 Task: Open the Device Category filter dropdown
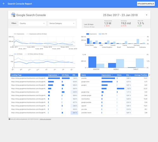(62, 23)
